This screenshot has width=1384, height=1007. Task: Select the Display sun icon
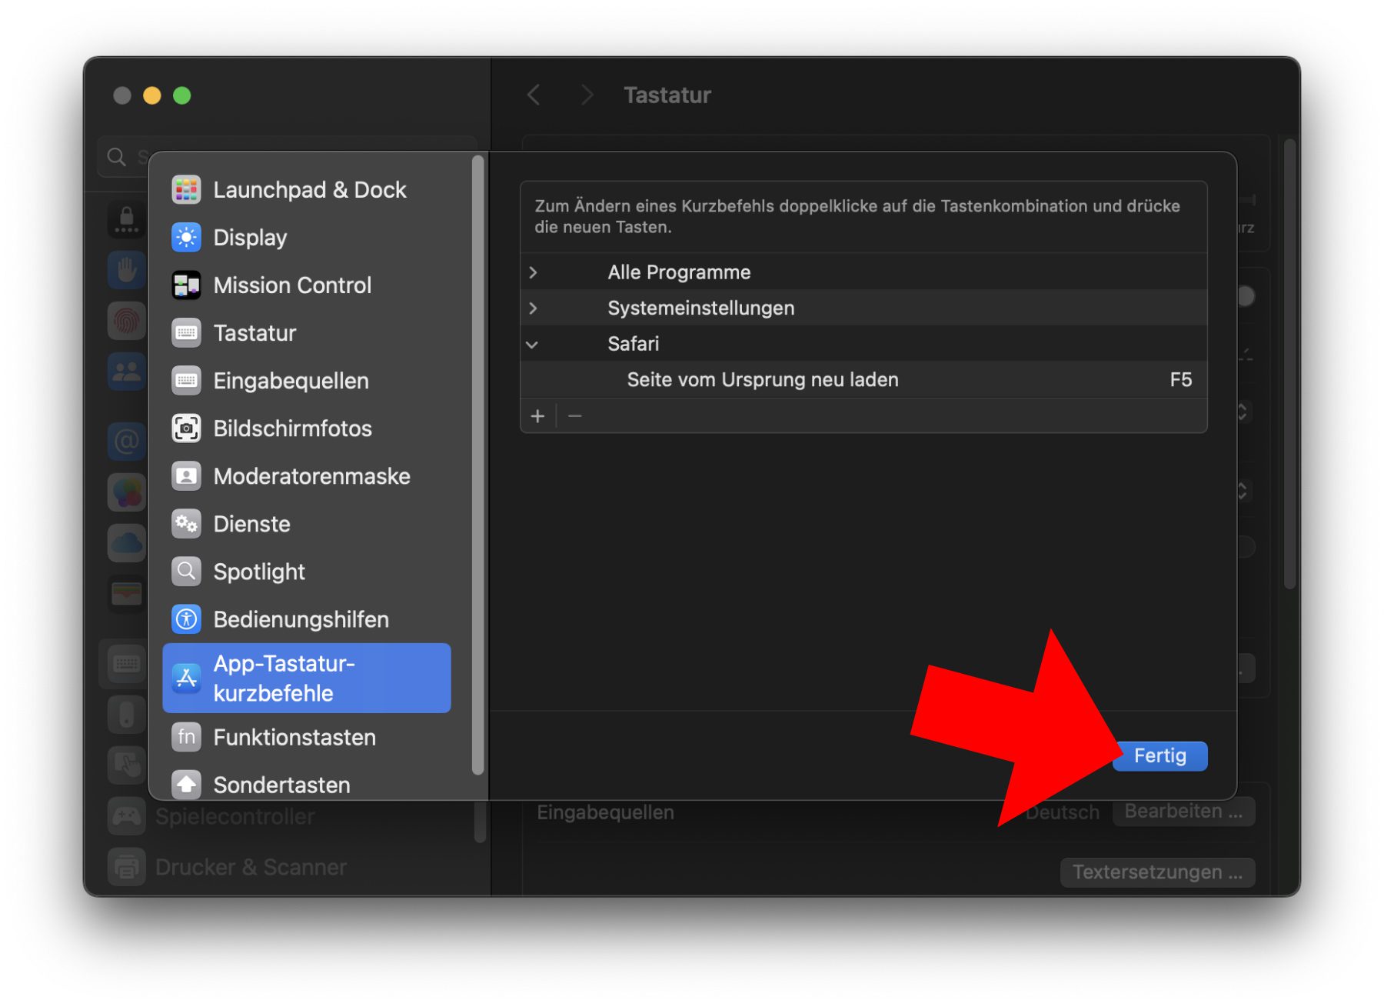point(186,238)
